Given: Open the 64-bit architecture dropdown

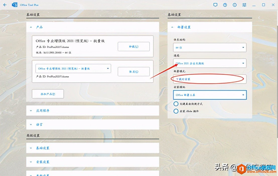Looking at the screenshot, I should (210, 47).
